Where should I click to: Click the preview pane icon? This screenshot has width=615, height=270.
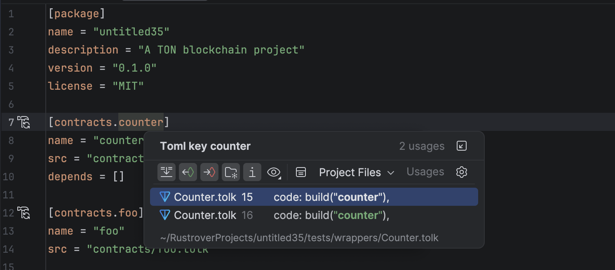click(x=301, y=172)
